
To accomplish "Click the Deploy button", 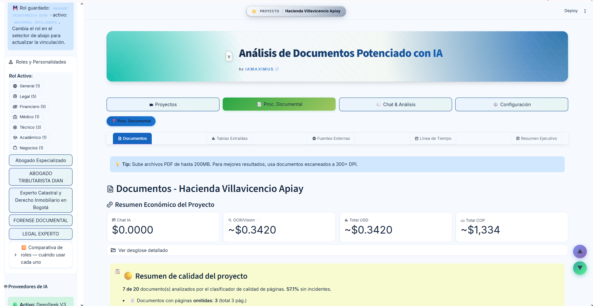I will [571, 11].
